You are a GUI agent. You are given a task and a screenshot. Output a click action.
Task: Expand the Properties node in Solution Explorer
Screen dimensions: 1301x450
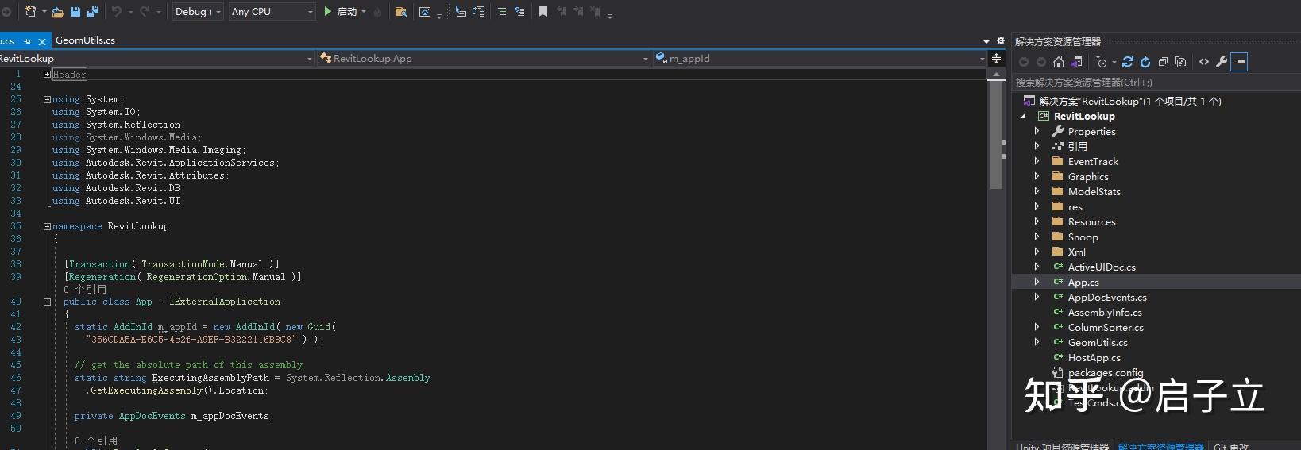click(x=1037, y=131)
